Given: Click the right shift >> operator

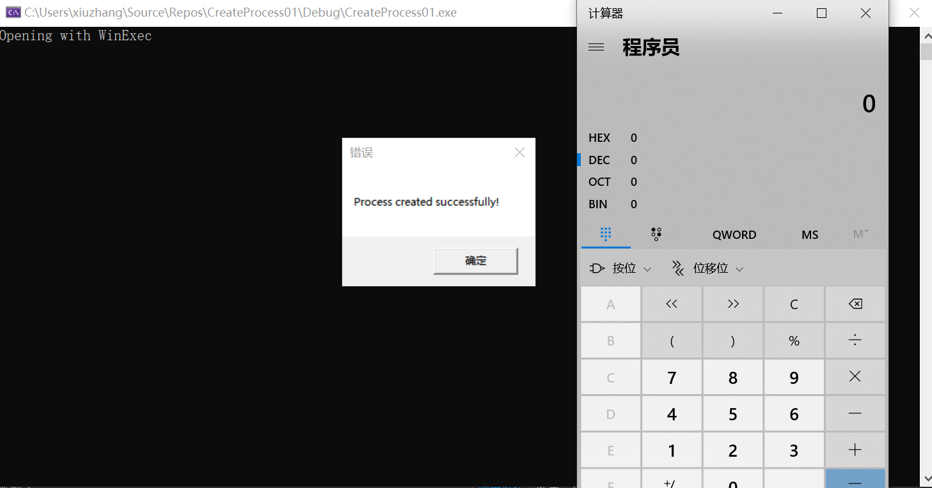Looking at the screenshot, I should (x=732, y=304).
